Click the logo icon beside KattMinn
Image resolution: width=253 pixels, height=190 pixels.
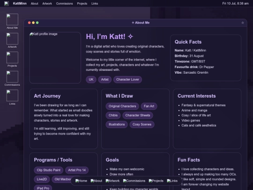tap(7, 3)
